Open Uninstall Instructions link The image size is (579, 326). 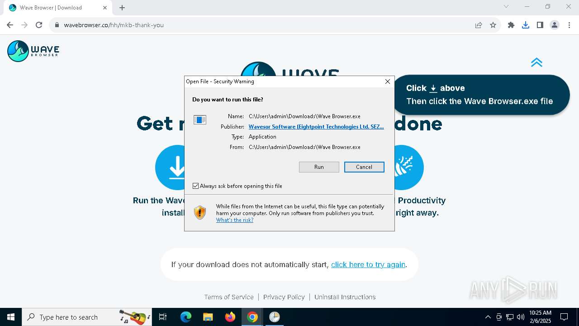point(345,297)
